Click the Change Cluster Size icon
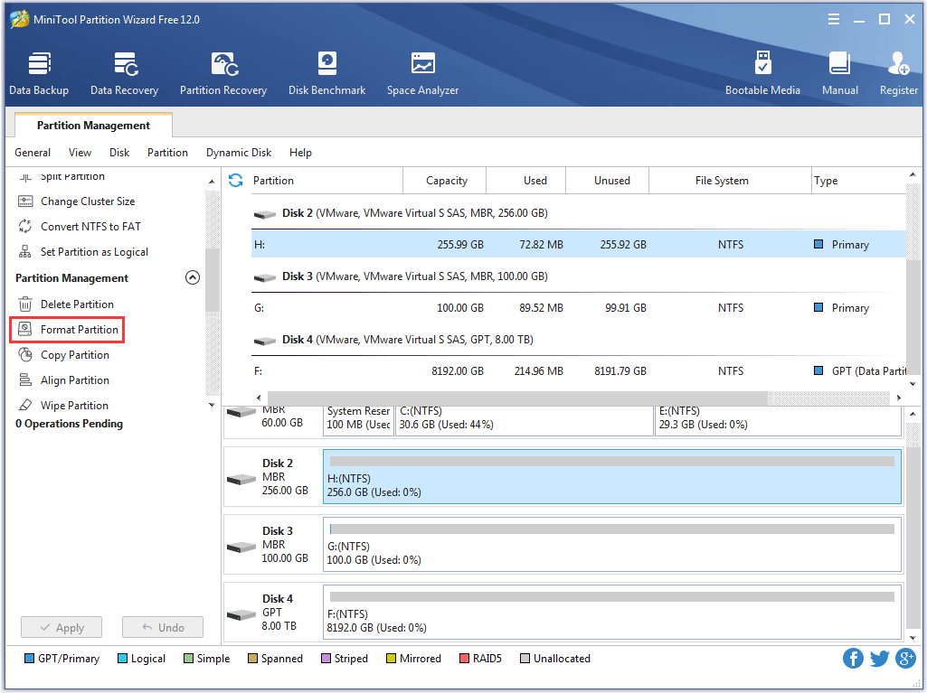This screenshot has height=693, width=927. [25, 201]
